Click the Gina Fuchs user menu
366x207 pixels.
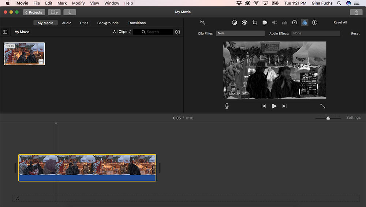click(x=322, y=3)
